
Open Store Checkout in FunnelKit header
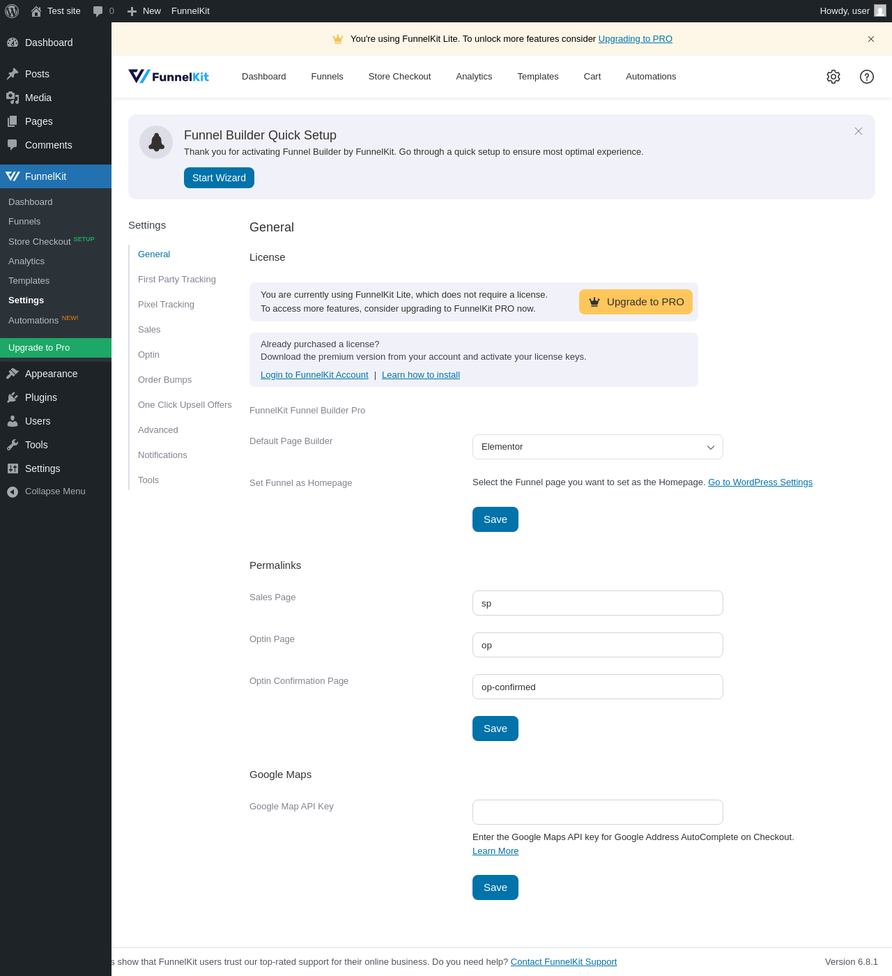pyautogui.click(x=399, y=77)
